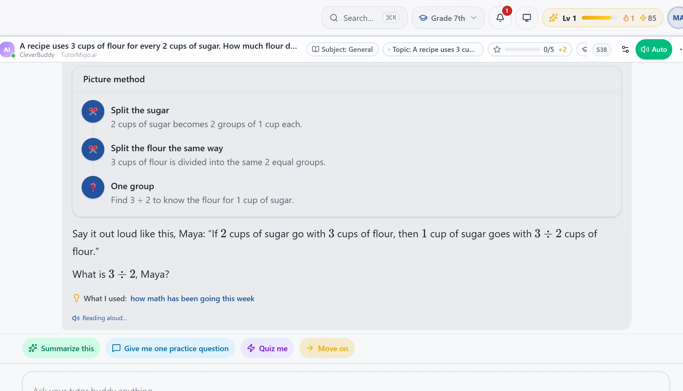683x391 pixels.
Task: Click the ⌘K shortcut badge in search
Action: click(x=391, y=18)
